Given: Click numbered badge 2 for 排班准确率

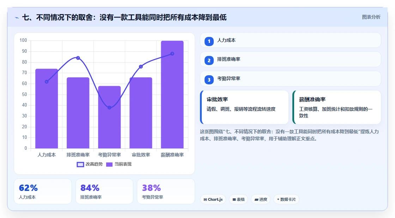Looking at the screenshot, I should [x=209, y=60].
